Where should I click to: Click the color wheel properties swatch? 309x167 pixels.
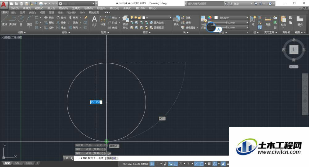click(210, 18)
